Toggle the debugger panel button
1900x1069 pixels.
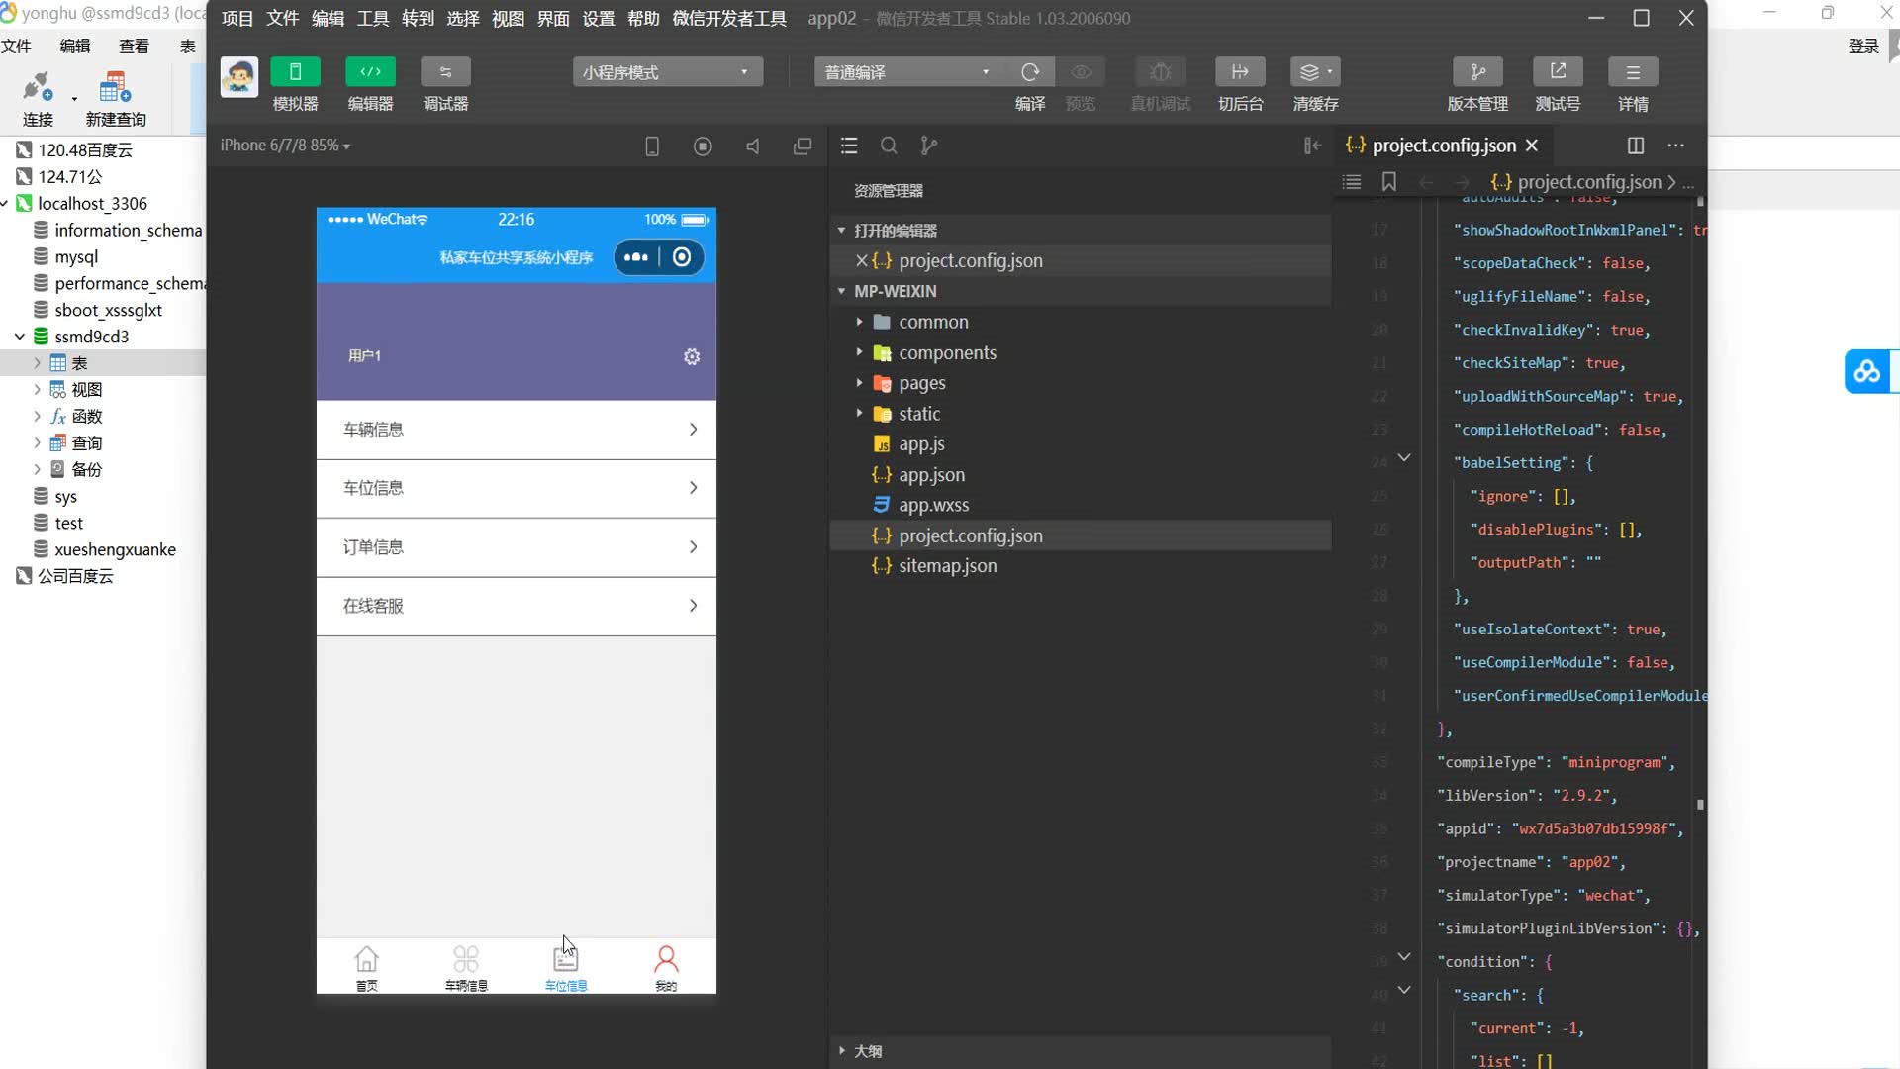pos(445,72)
